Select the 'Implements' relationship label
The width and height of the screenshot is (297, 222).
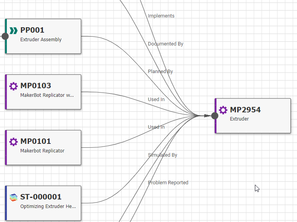coord(161,16)
